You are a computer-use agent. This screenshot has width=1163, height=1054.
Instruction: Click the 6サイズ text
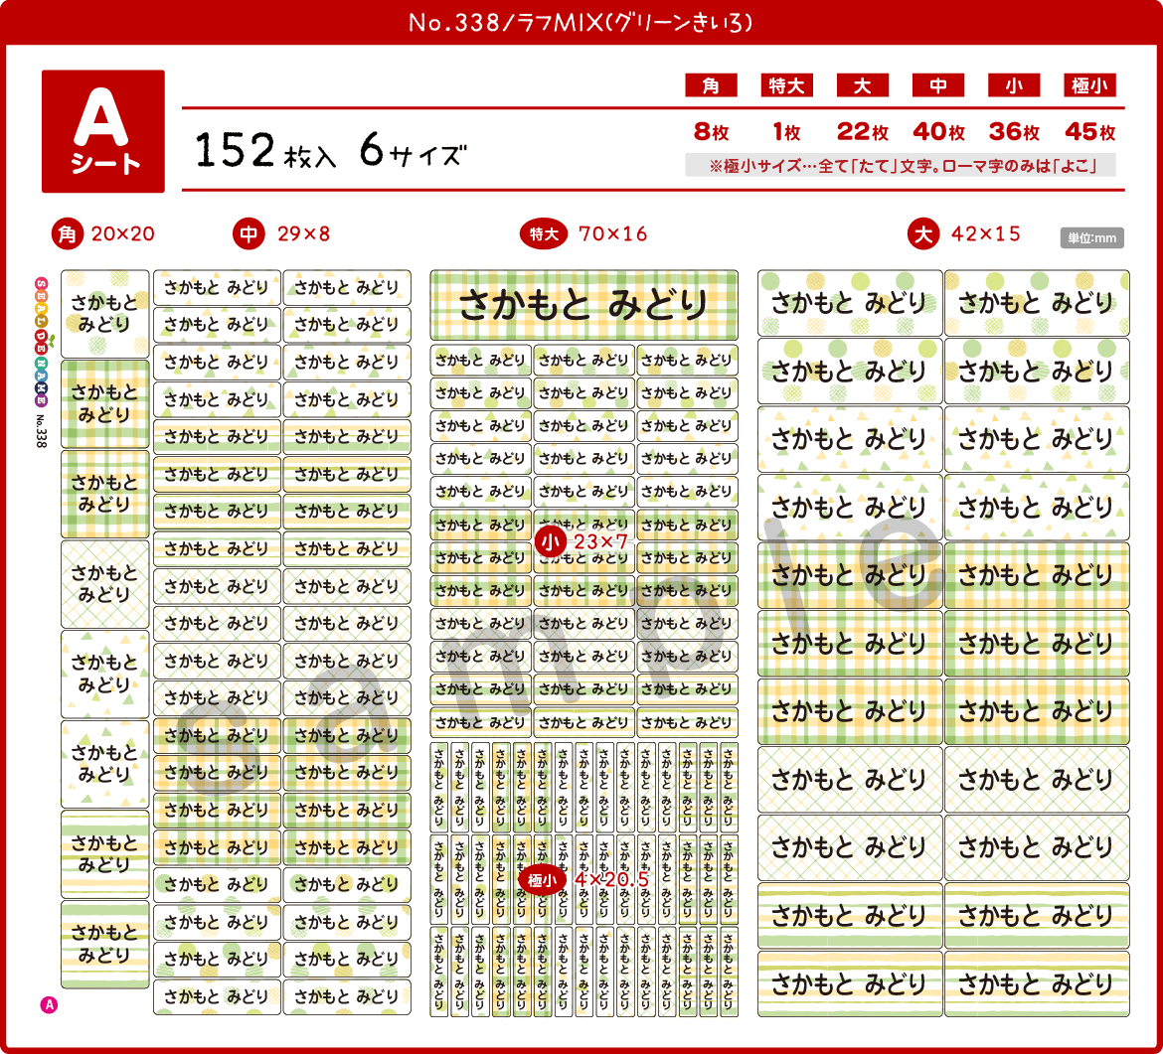[414, 150]
